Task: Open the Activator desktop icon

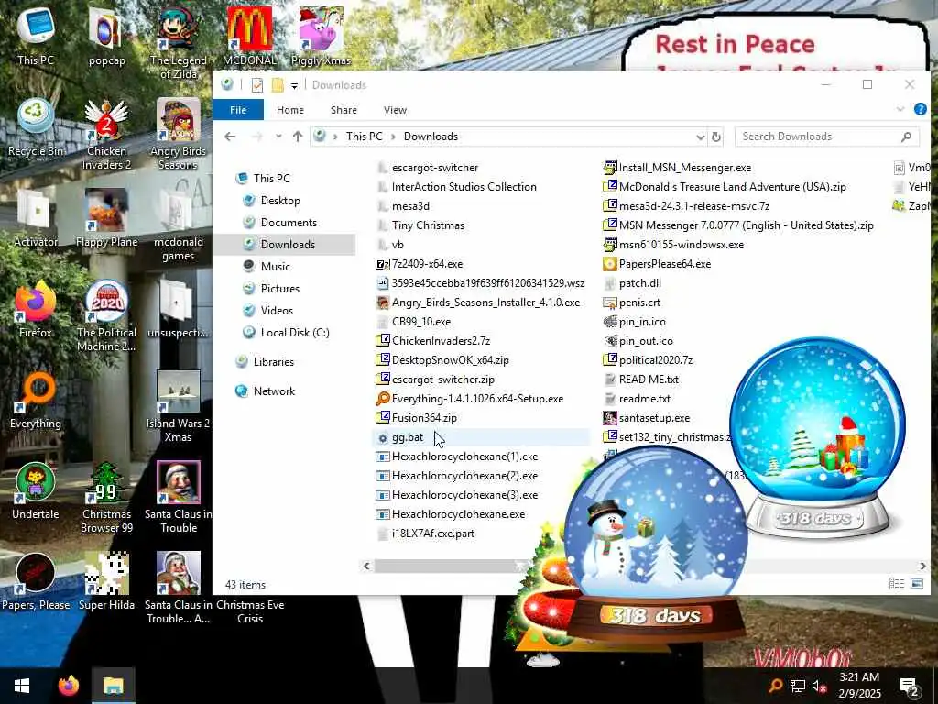Action: coord(36,218)
